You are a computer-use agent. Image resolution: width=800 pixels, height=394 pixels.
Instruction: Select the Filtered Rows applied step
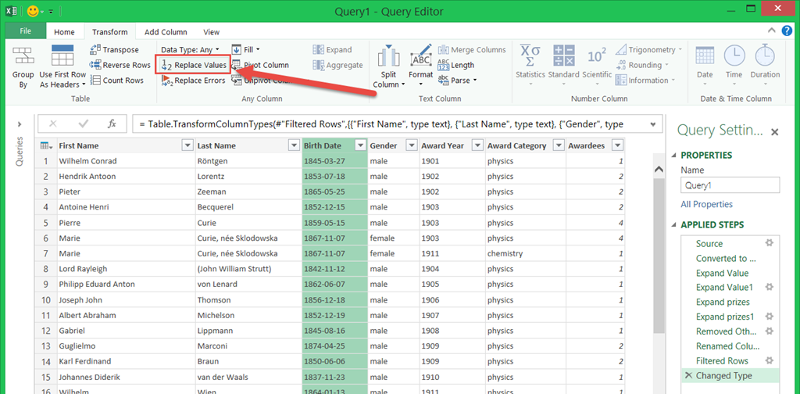pyautogui.click(x=722, y=360)
